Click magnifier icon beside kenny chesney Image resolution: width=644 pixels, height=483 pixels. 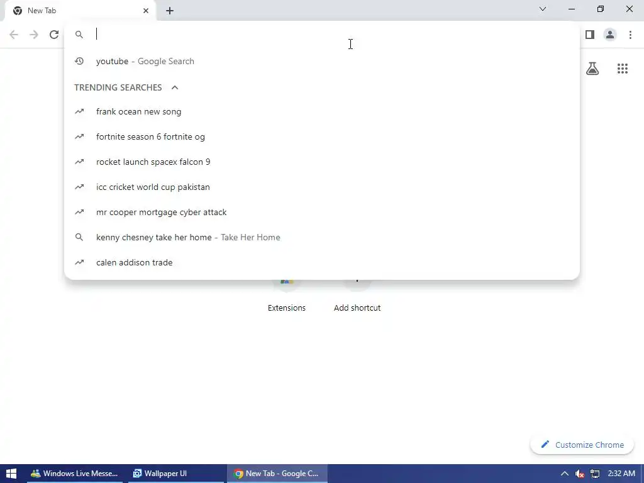79,237
